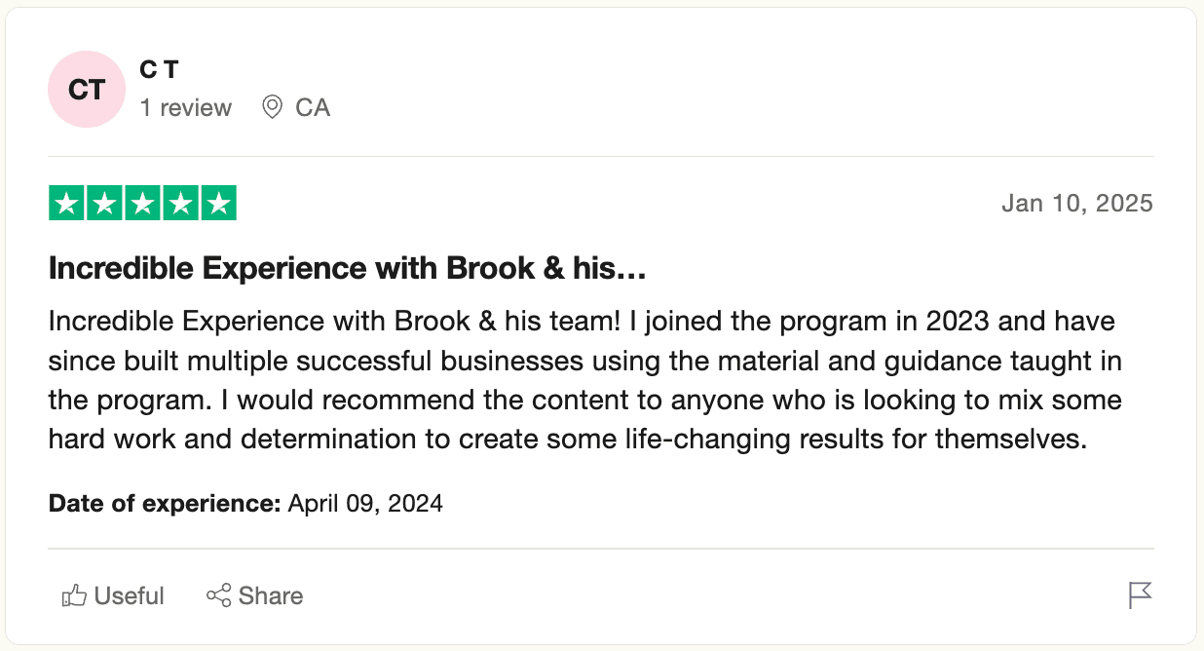Open the "Incredible Experience with Brook" review title
Viewport: 1204px width, 651px height.
(x=348, y=269)
